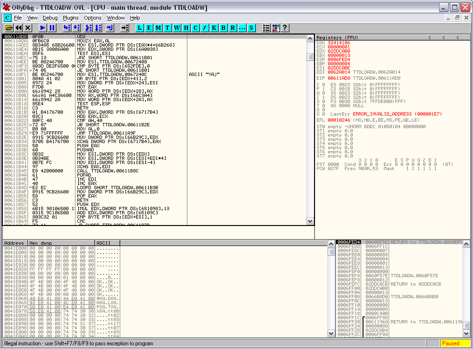Show Run trace via the ... button
This screenshot has width=473, height=349.
click(242, 28)
